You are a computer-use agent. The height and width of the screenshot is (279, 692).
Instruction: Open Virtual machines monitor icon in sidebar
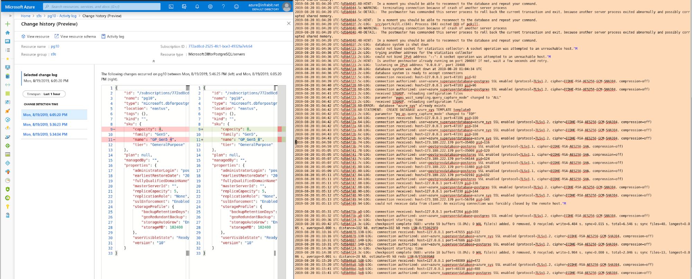(8, 67)
